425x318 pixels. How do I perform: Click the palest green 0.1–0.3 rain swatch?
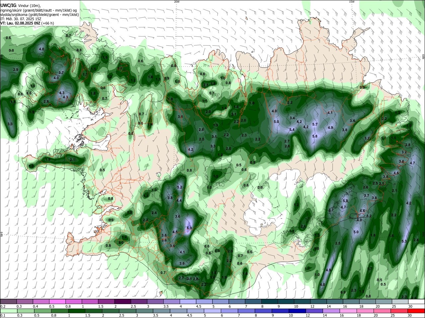[8, 311]
